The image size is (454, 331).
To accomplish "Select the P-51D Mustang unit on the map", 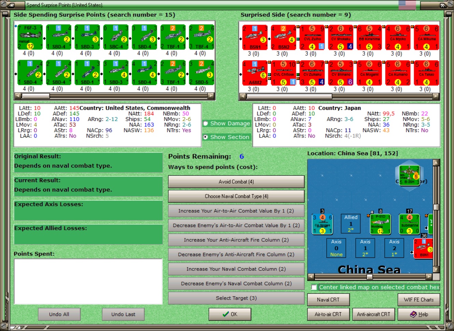I will coord(380,224).
